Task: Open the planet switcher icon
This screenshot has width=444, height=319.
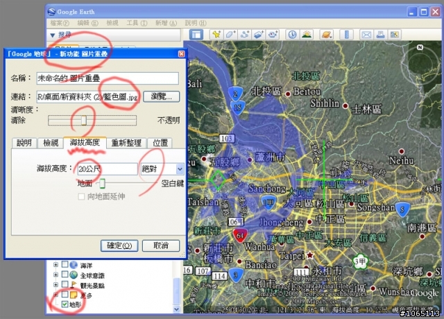Action: coord(326,35)
